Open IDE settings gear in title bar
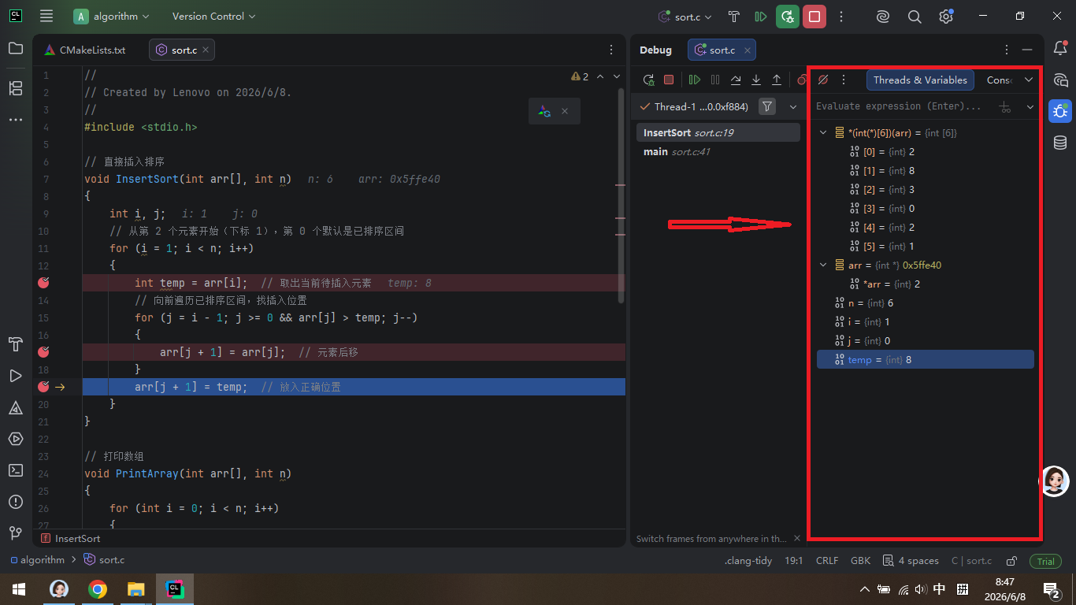Viewport: 1076px width, 605px height. pos(946,16)
